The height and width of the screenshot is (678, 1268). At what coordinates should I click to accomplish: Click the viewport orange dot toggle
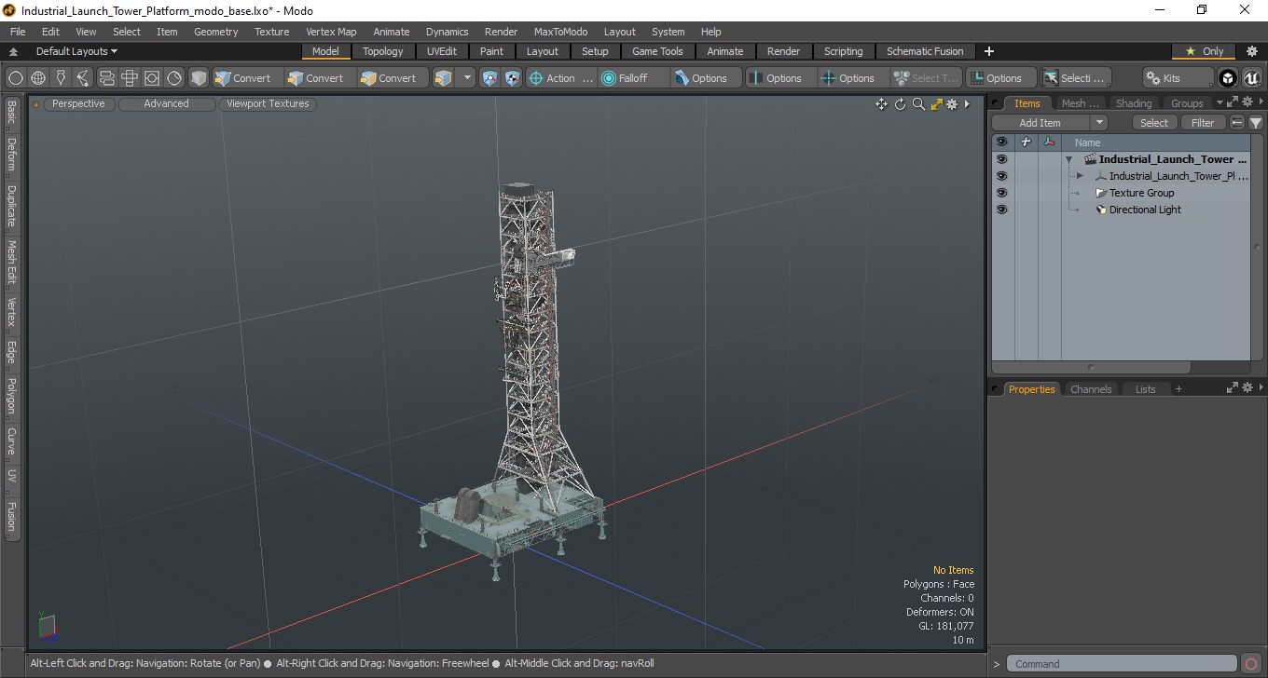pyautogui.click(x=36, y=104)
